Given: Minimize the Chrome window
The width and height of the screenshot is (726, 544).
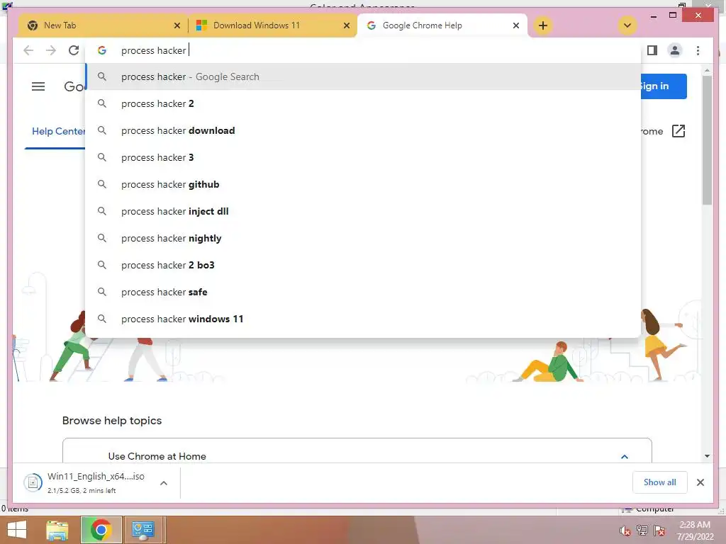Looking at the screenshot, I should click(653, 16).
